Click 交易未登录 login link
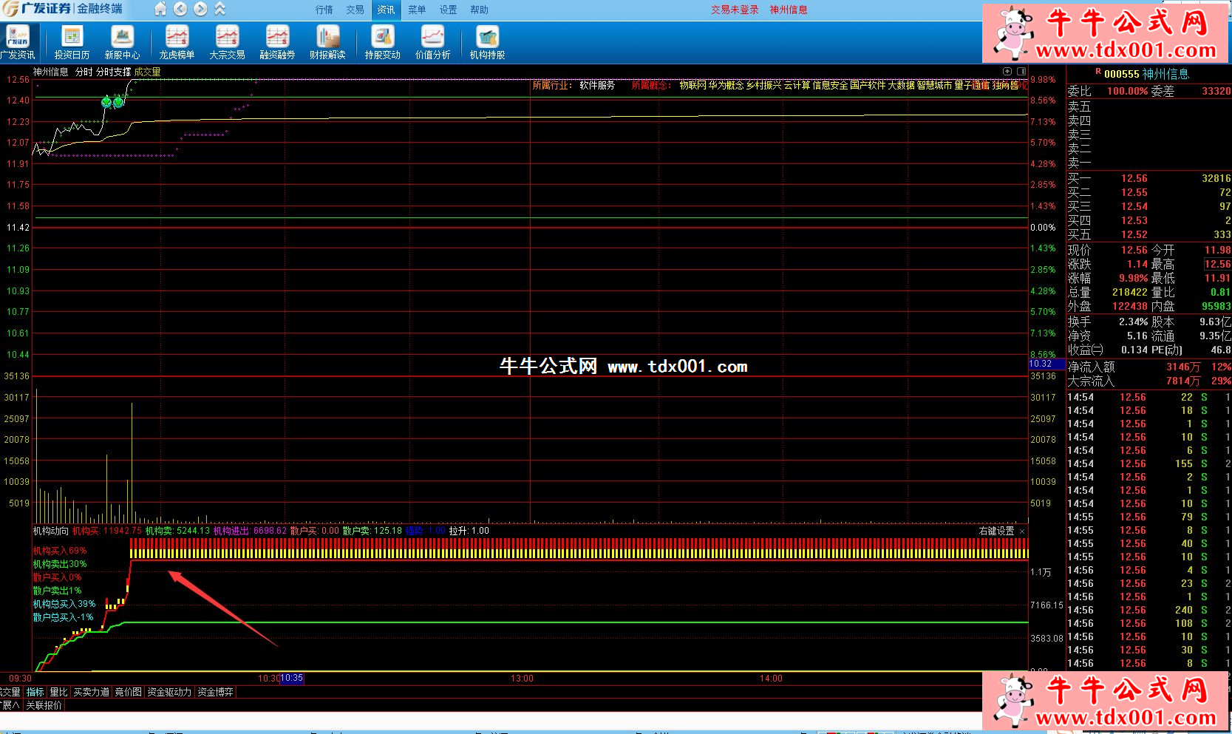Viewport: 1232px width, 734px height. pos(735,10)
